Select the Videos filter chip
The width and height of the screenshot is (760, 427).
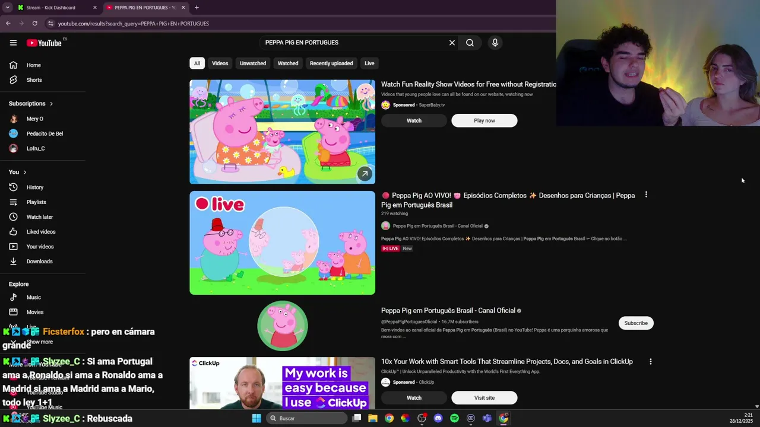220,63
